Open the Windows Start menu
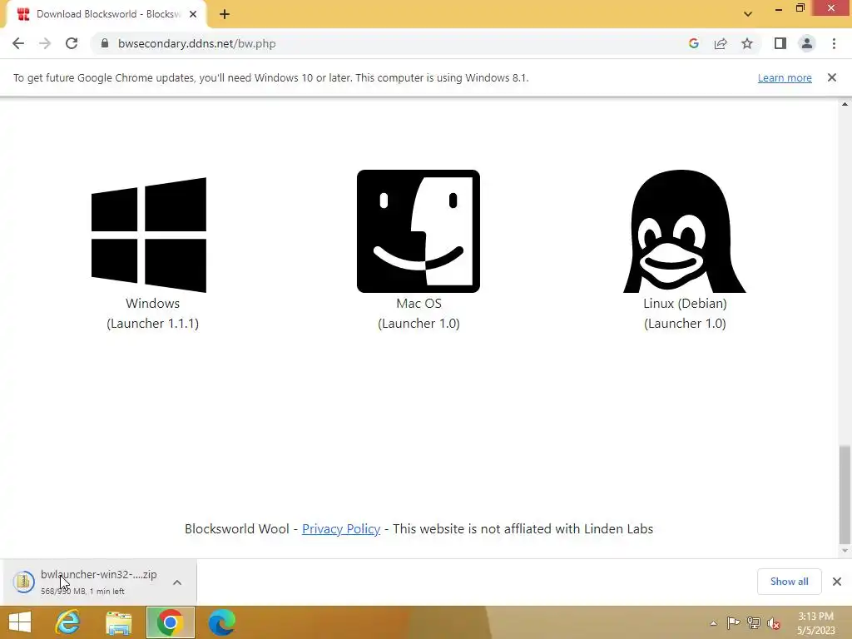This screenshot has height=639, width=852. tap(20, 622)
